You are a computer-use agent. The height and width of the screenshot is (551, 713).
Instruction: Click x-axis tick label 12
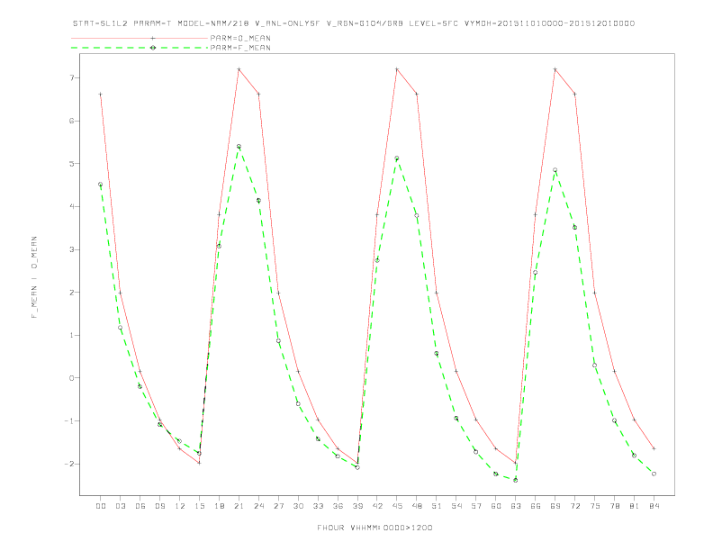[x=180, y=506]
